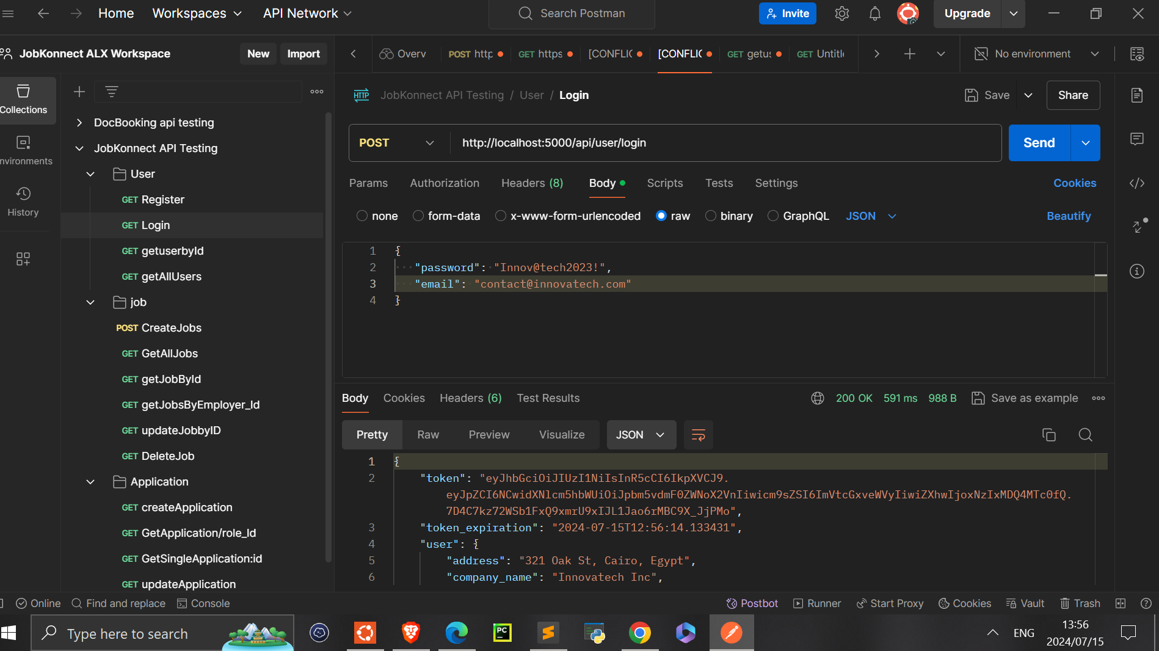
Task: Open the Vault in status bar
Action: click(x=1025, y=603)
